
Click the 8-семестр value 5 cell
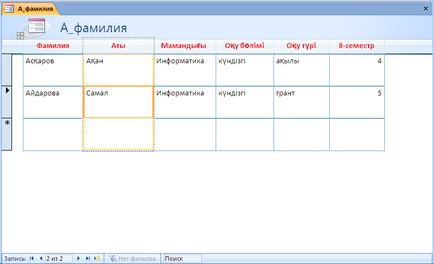pyautogui.click(x=357, y=102)
